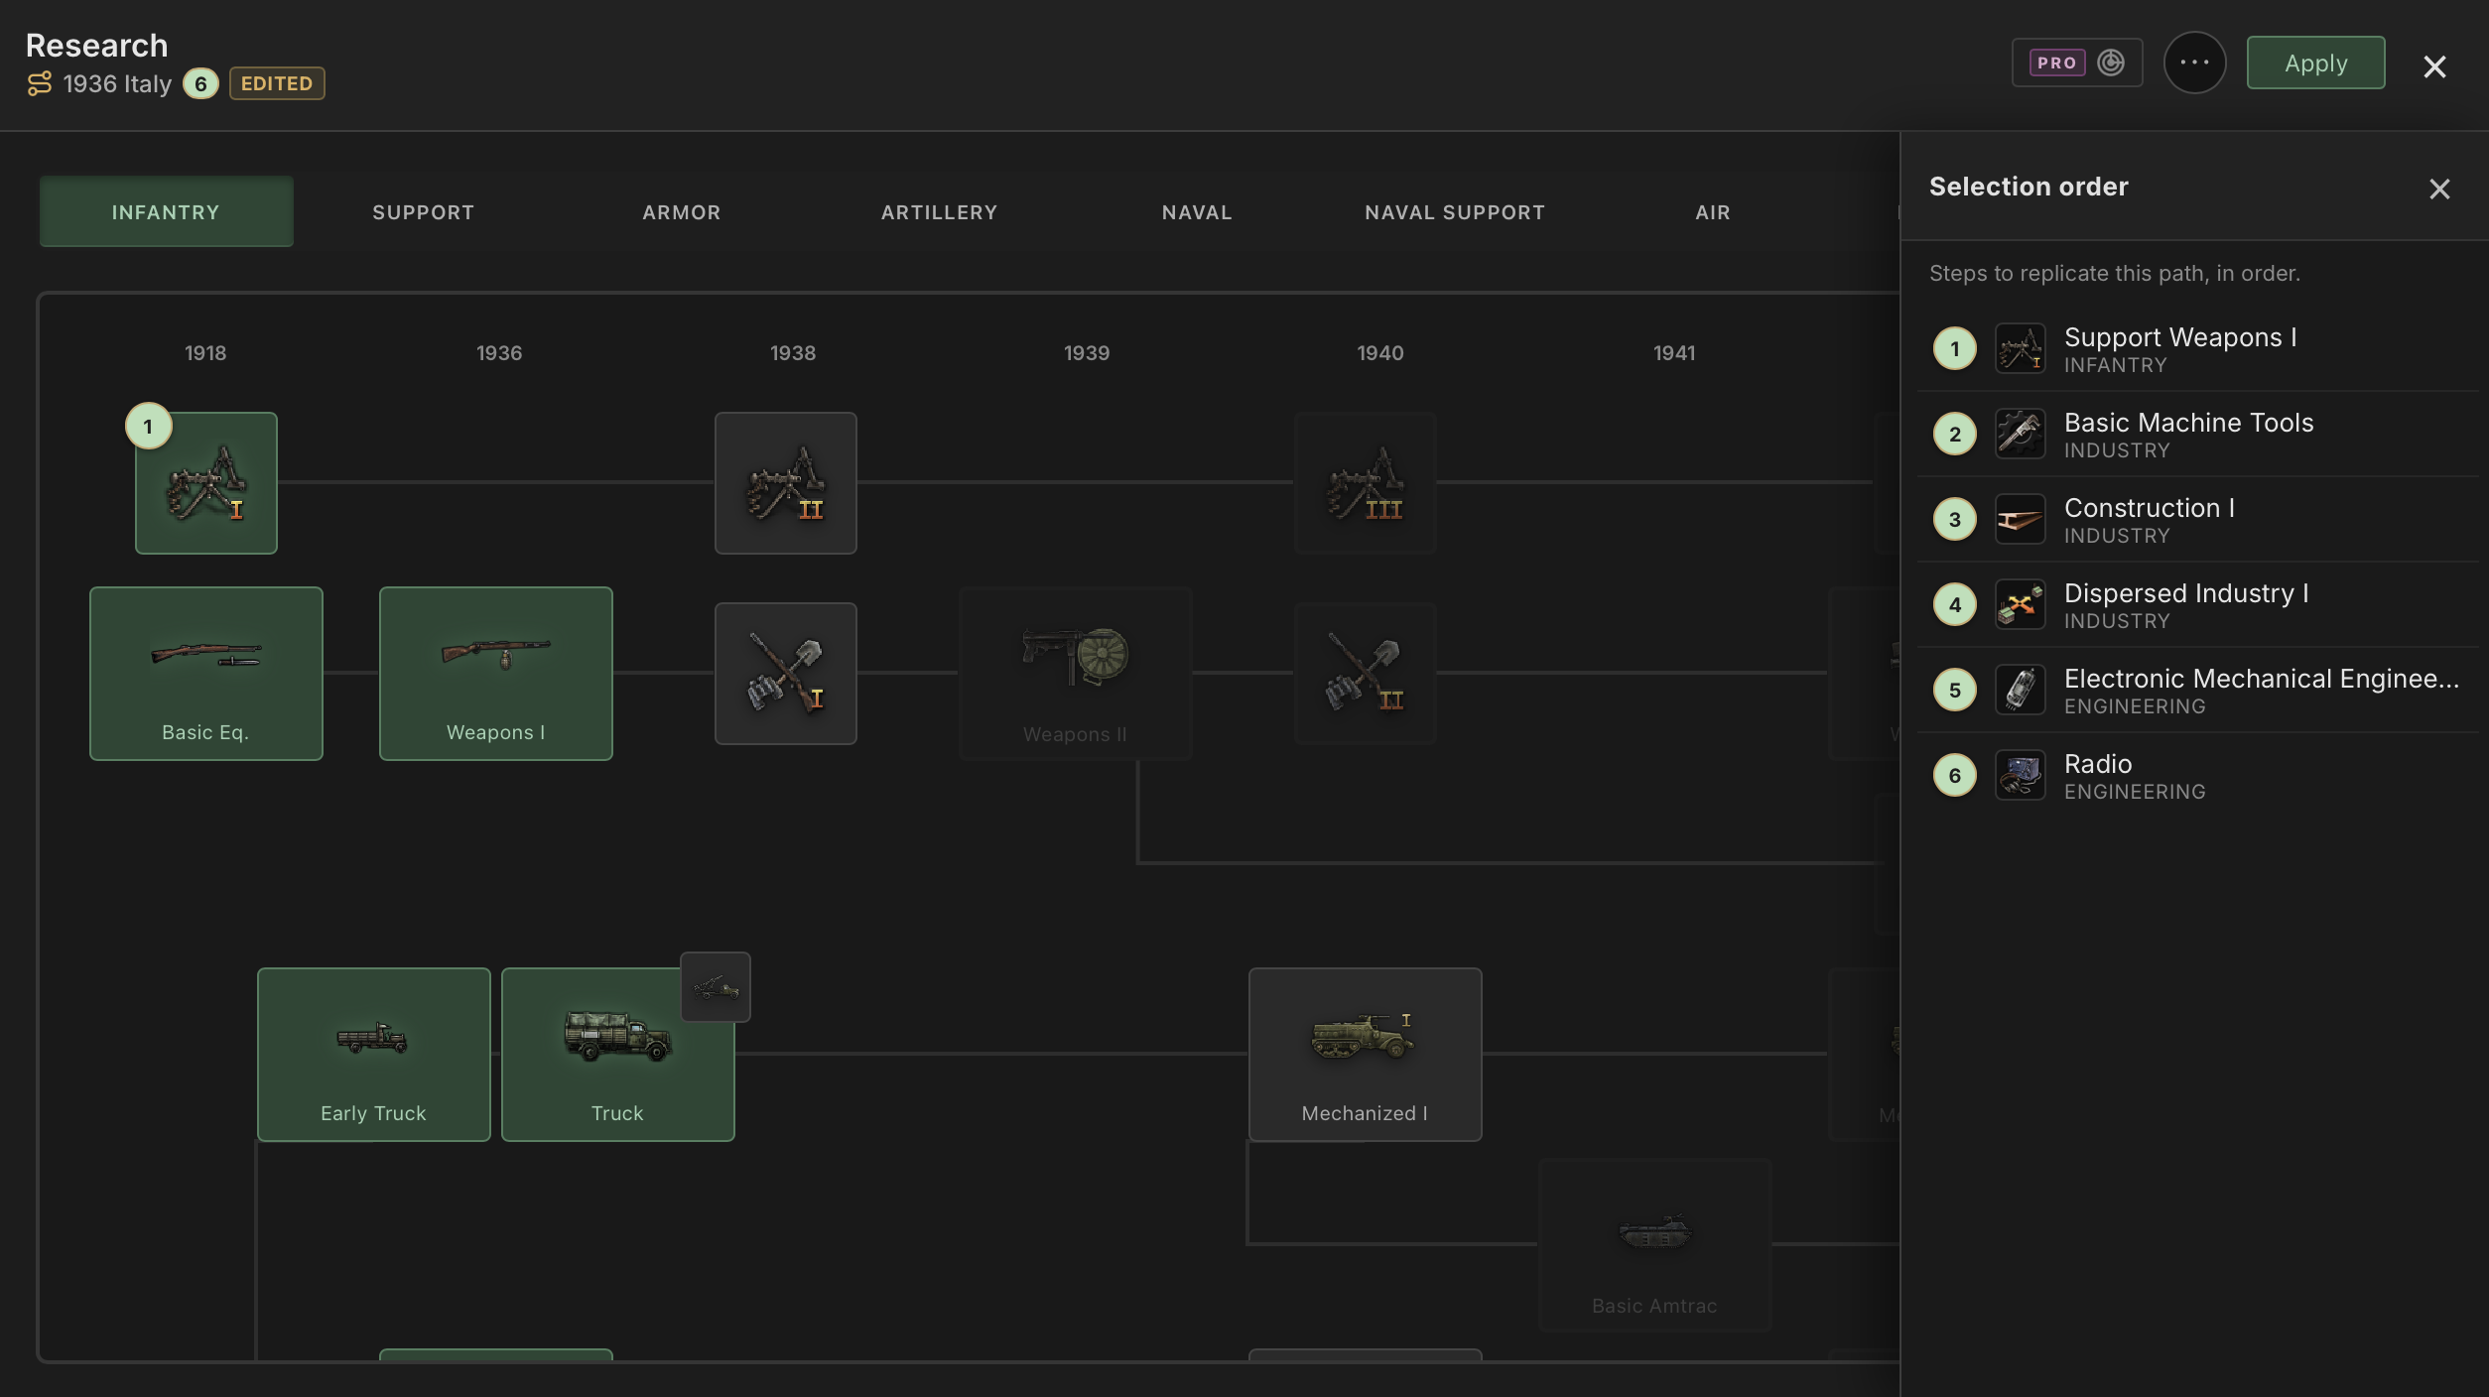This screenshot has width=2489, height=1397.
Task: Click the target icon next to PRO
Action: point(2111,63)
